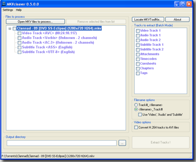The height and width of the screenshot is (162, 196).
Task: Minimize the MKVcleaver window
Action: coord(177,4)
